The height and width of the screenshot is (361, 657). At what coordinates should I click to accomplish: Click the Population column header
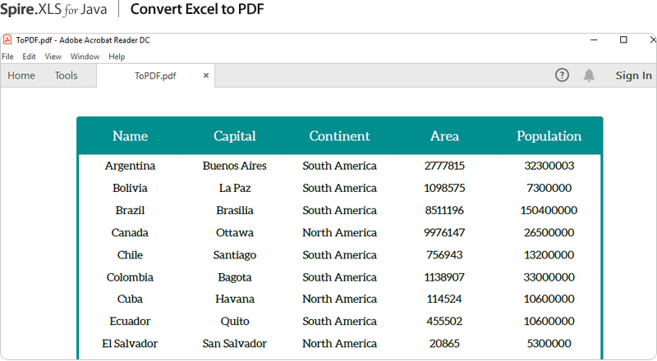pos(549,136)
